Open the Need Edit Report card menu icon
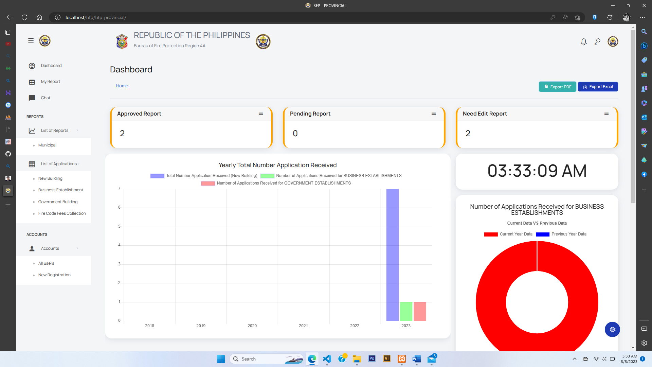 (606, 113)
